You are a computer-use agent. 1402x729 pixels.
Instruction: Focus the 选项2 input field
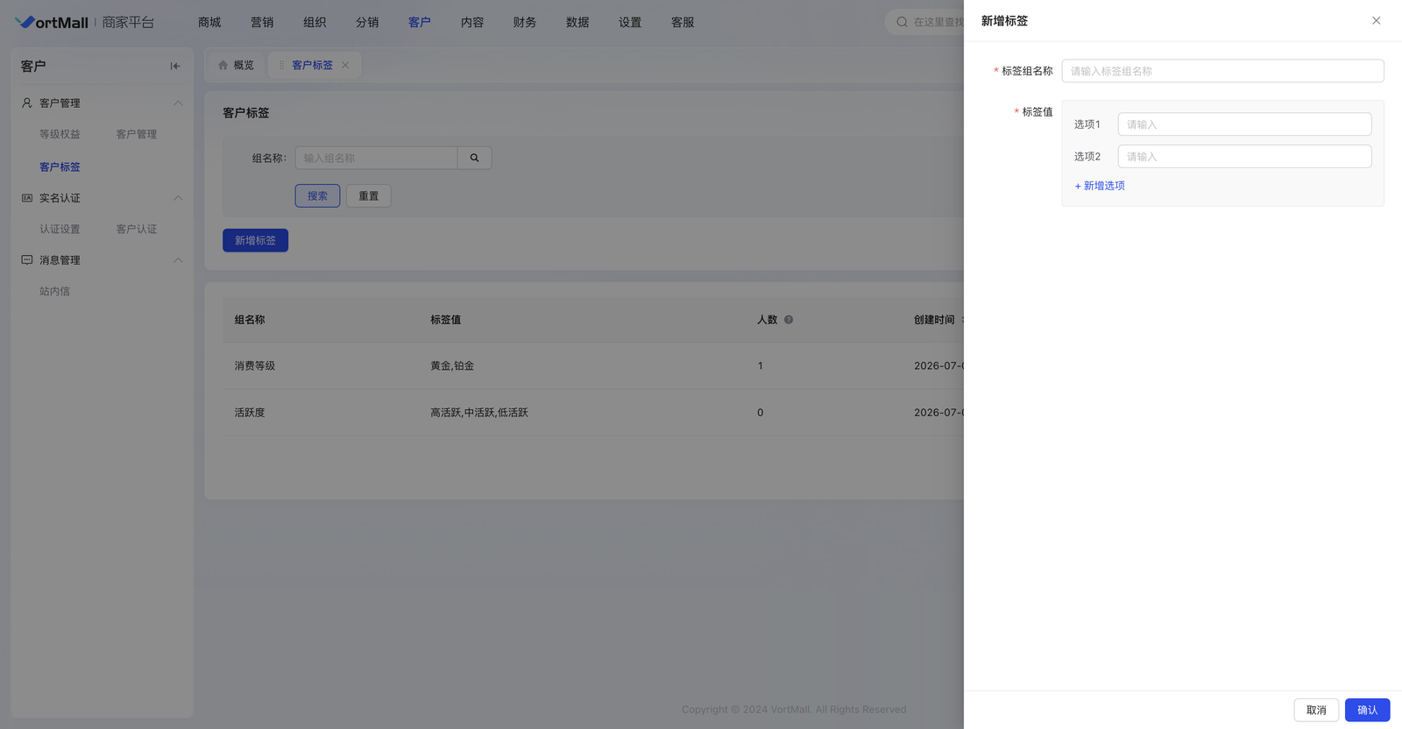pyautogui.click(x=1244, y=157)
